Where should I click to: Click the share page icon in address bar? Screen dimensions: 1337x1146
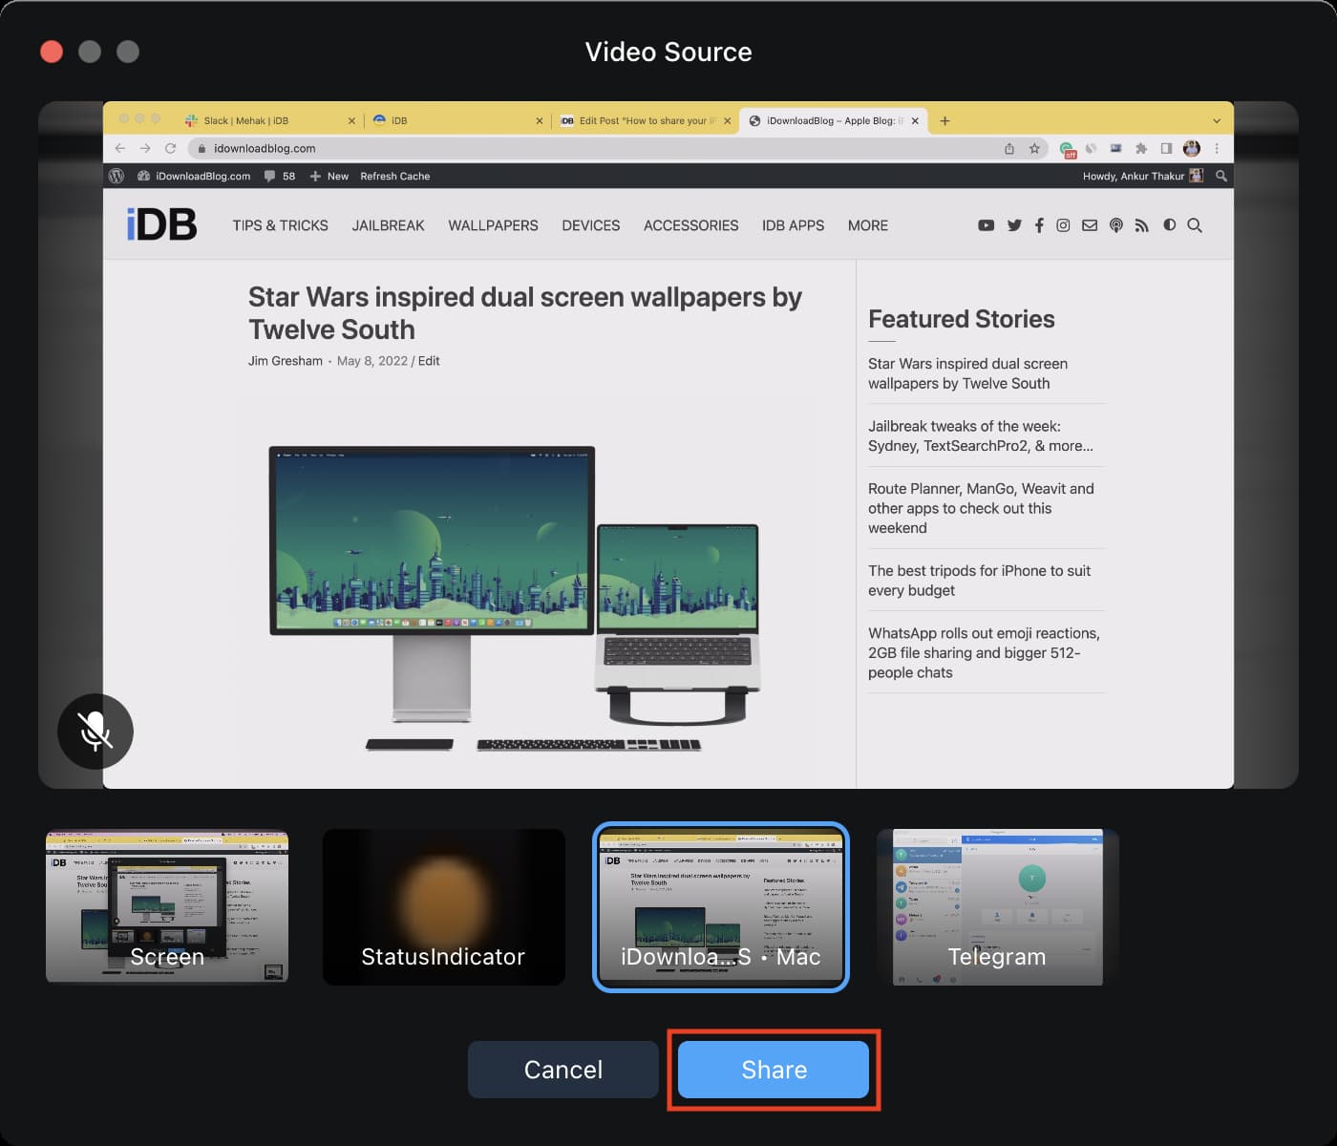1009,148
